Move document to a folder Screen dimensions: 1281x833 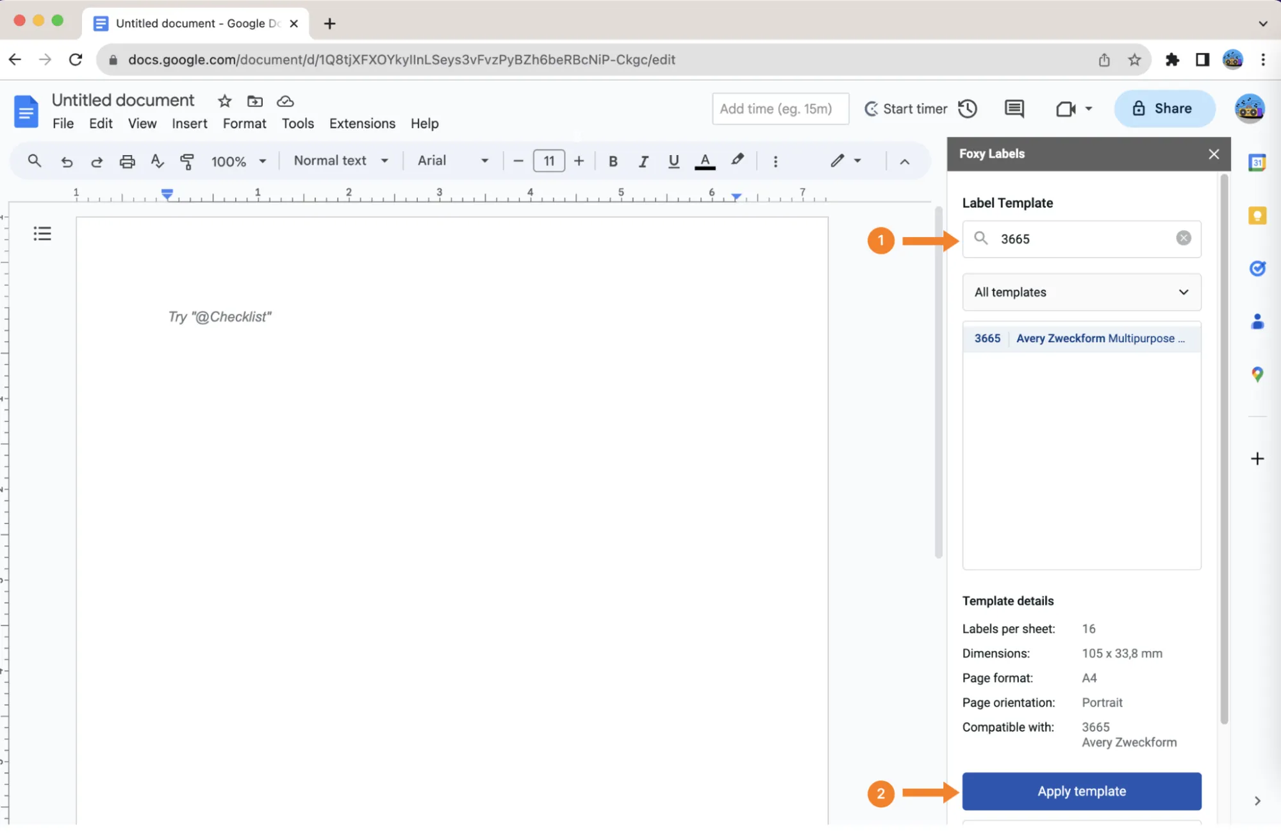[255, 101]
